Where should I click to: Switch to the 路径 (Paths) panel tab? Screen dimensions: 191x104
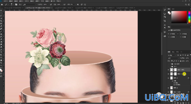click(177, 52)
